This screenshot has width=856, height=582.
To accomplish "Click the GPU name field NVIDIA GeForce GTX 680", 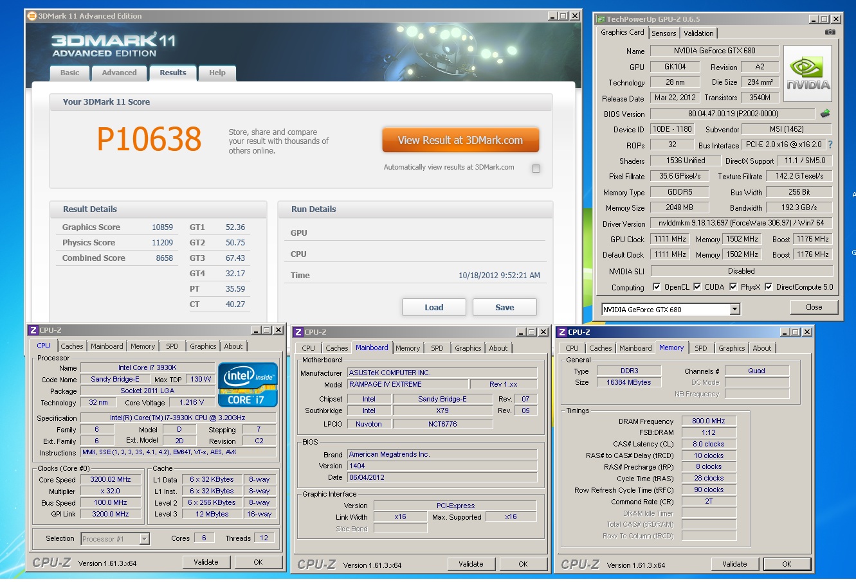I will click(x=715, y=51).
